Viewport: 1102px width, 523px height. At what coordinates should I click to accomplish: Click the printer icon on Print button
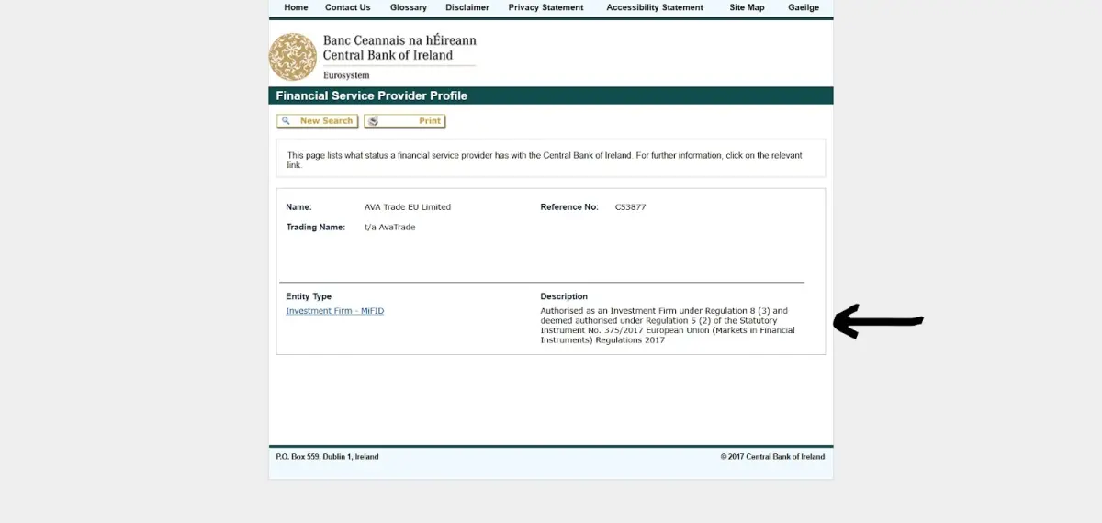[x=373, y=121]
